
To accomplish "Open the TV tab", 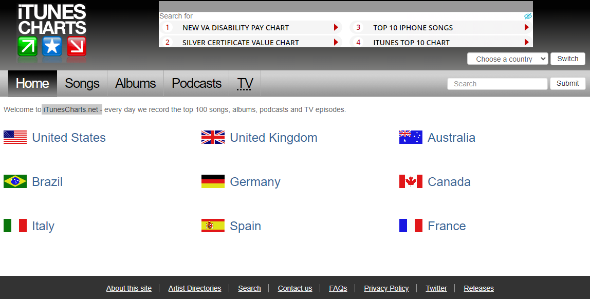I will point(245,83).
